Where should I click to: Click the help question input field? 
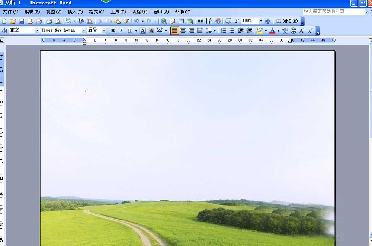(x=333, y=12)
